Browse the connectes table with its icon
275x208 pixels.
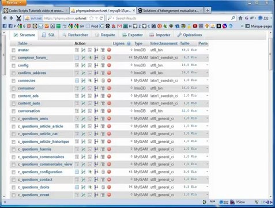pyautogui.click(x=77, y=80)
